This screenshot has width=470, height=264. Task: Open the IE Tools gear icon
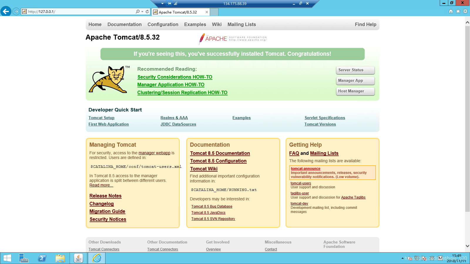(465, 11)
